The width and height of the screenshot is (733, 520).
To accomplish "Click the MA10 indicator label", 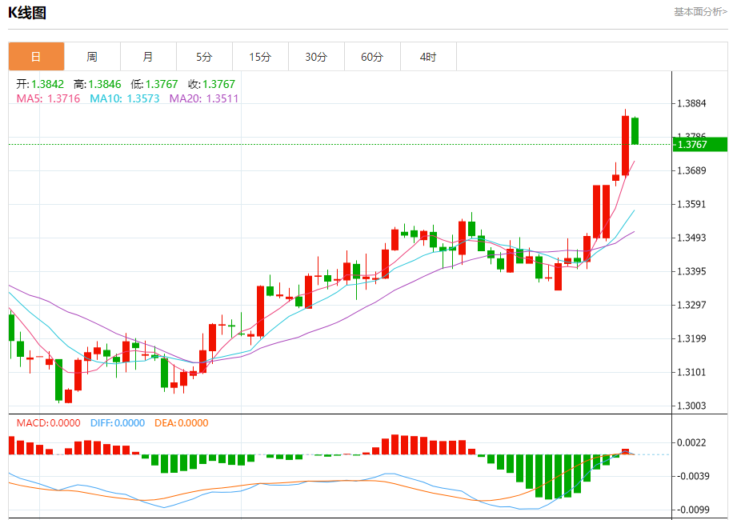I will point(124,98).
